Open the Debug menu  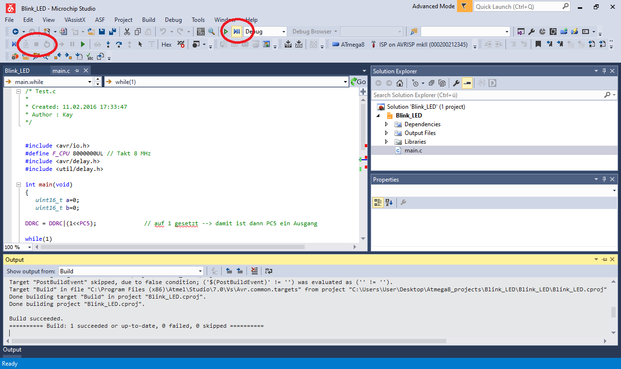(x=173, y=20)
